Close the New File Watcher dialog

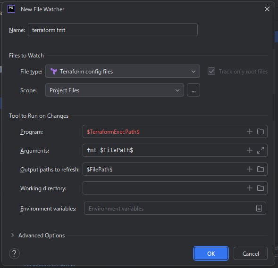[x=267, y=9]
